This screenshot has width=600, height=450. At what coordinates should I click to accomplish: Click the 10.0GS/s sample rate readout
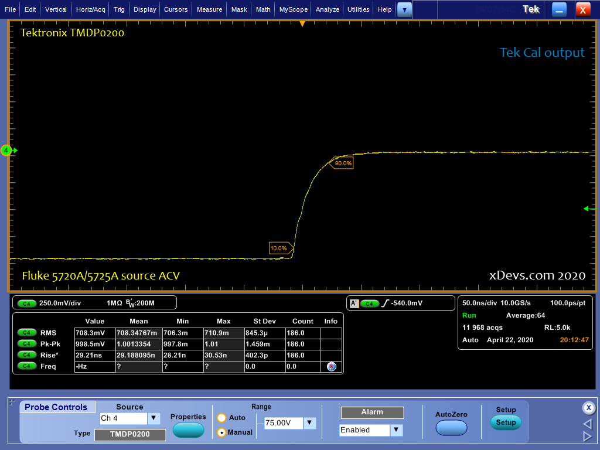[516, 303]
